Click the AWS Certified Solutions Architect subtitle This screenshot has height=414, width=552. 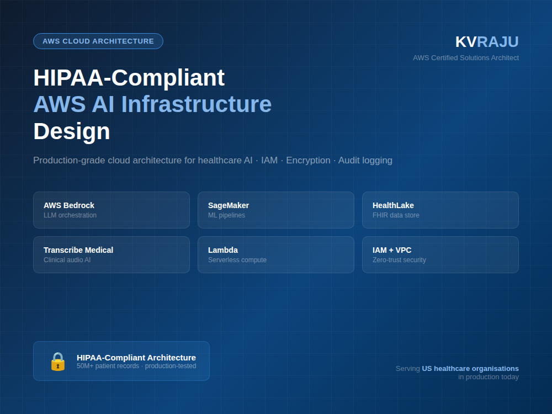[x=466, y=58]
